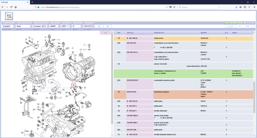This screenshot has width=257, height=138.
Task: Open the downloads arrow icon
Action: tap(236, 7)
